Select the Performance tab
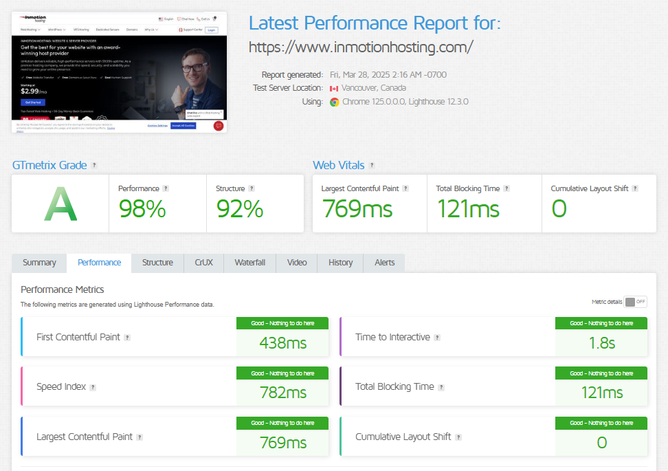This screenshot has width=668, height=471. coord(99,263)
